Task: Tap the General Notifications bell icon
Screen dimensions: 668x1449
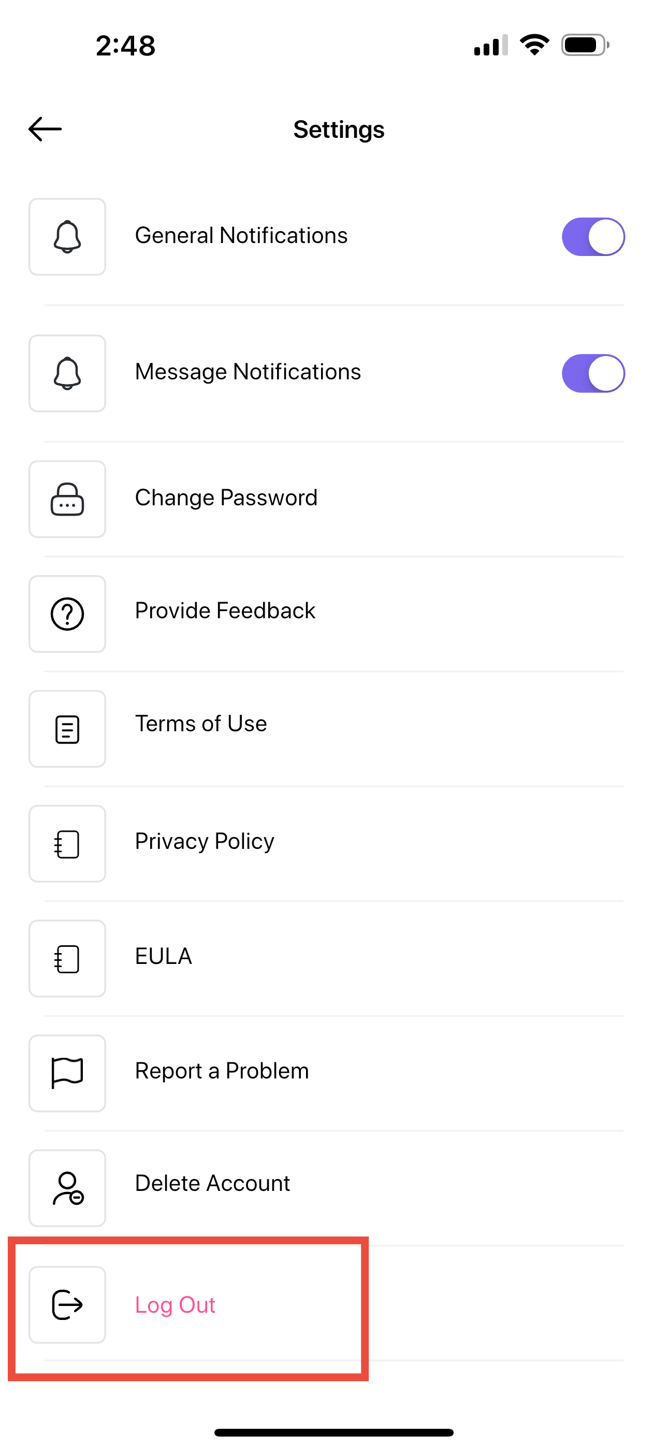Action: point(67,237)
